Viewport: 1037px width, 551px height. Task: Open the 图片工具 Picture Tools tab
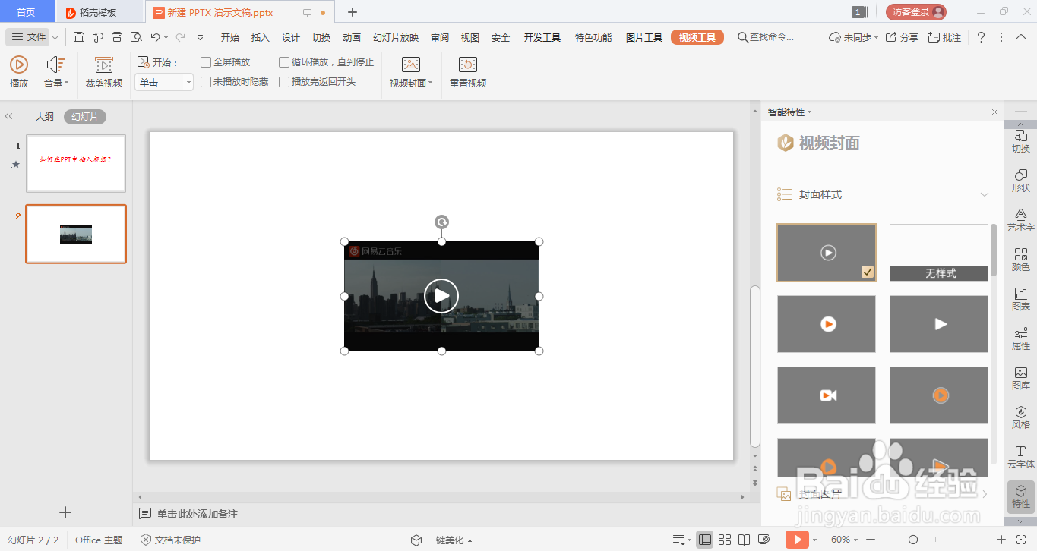[x=644, y=37]
